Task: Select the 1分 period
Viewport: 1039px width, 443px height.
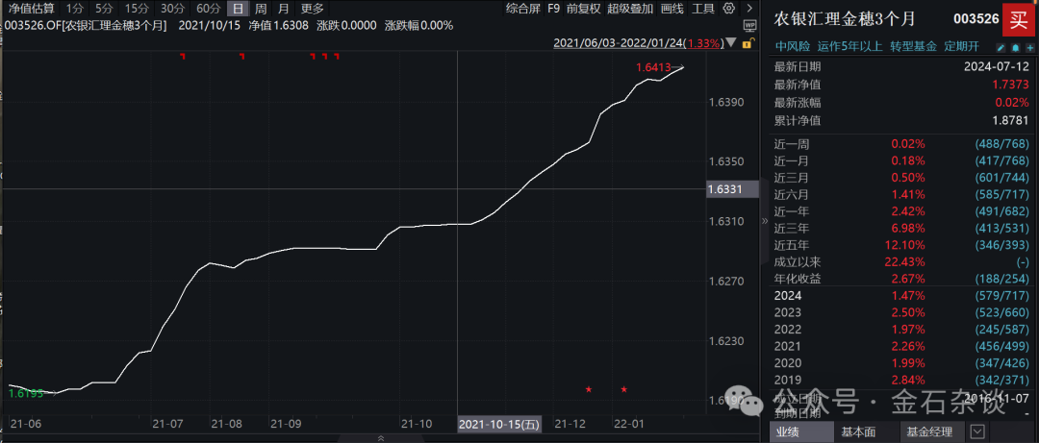Action: point(74,9)
